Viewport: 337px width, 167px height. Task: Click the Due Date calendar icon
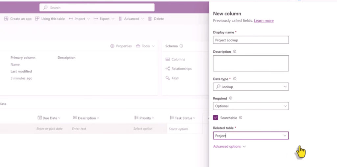pyautogui.click(x=39, y=118)
